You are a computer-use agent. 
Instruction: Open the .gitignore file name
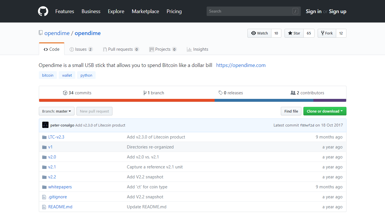tap(57, 197)
